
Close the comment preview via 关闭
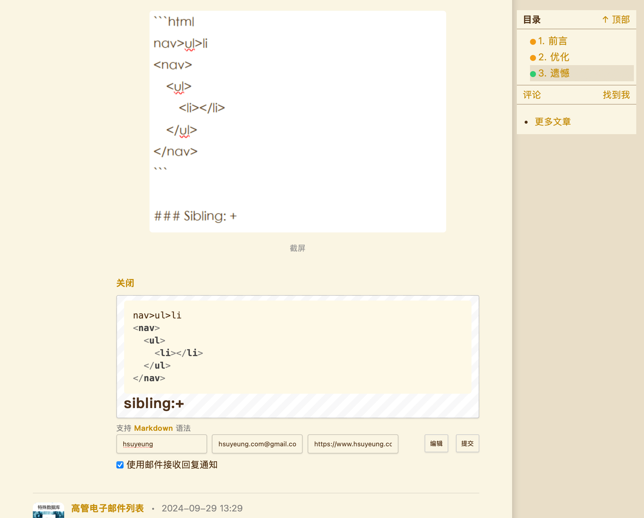pyautogui.click(x=125, y=283)
